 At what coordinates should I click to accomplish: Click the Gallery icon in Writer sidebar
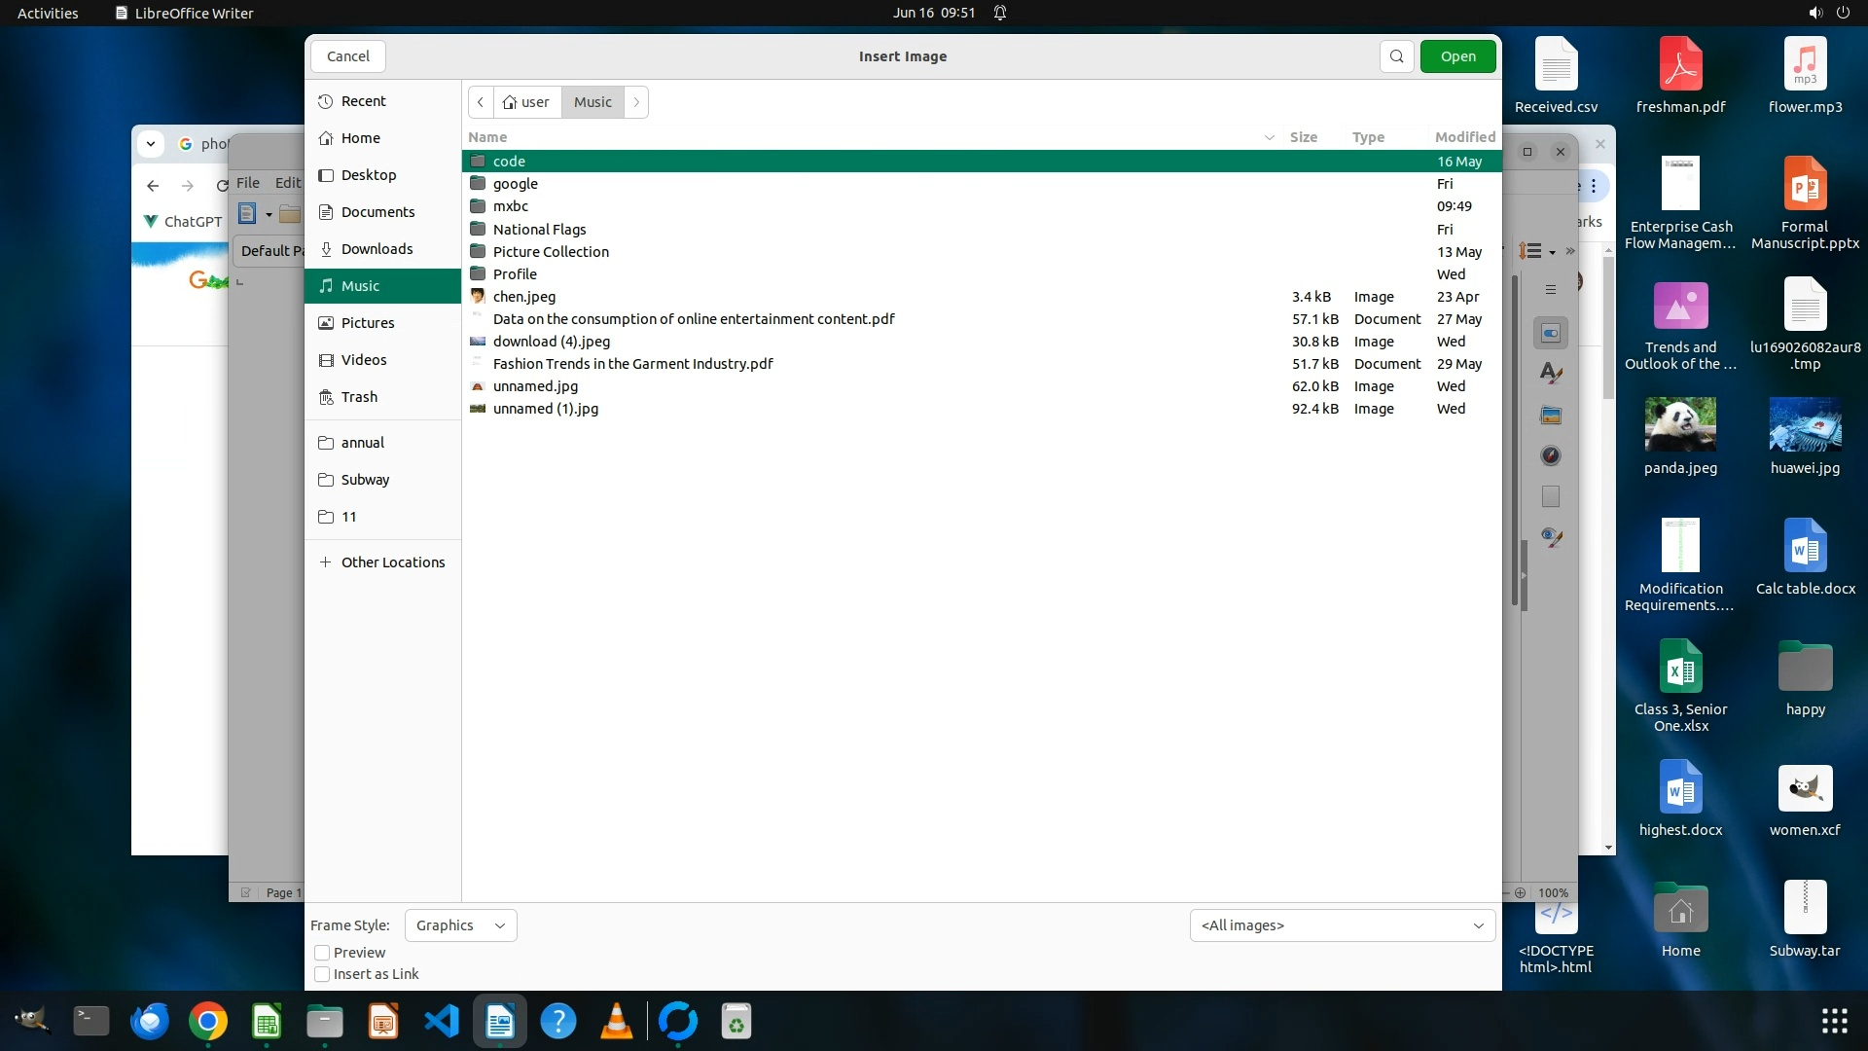pos(1551,416)
